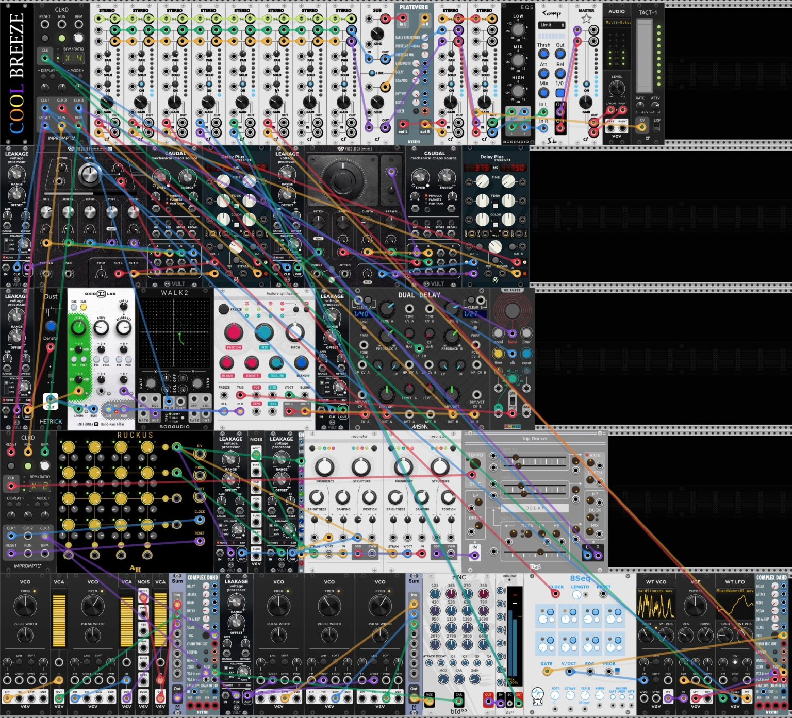792x718 pixels.
Task: Click the TRIG input jack on texture synthesizer
Action: click(x=240, y=395)
